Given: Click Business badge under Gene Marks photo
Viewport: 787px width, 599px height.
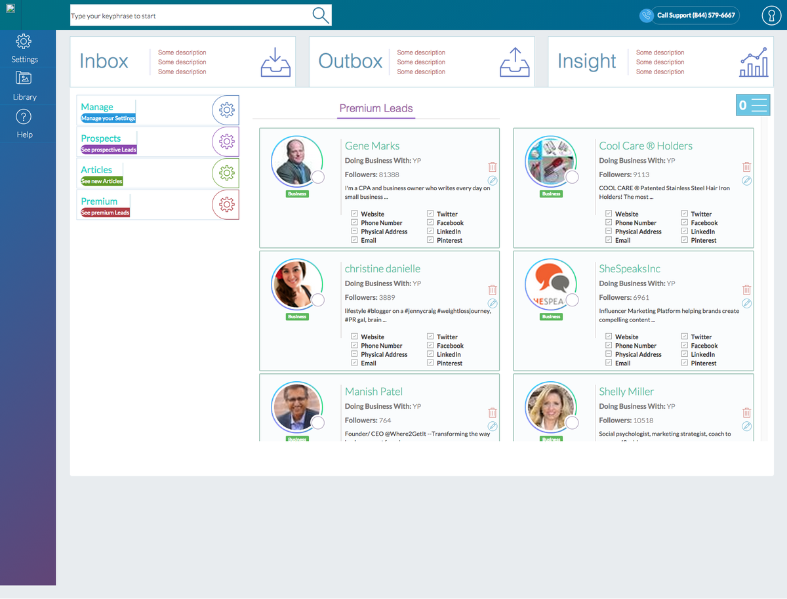Looking at the screenshot, I should tap(297, 194).
